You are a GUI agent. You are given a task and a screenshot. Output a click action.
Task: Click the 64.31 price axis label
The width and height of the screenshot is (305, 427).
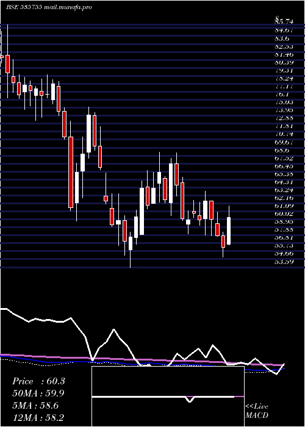pyautogui.click(x=284, y=182)
